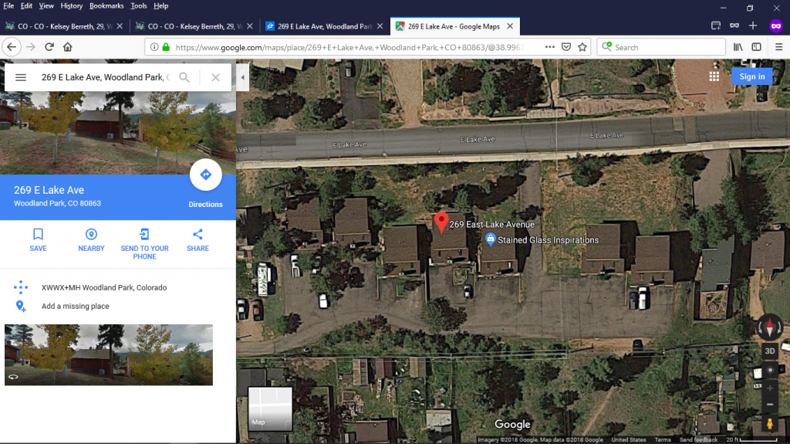Viewport: 790px width, 444px height.
Task: Open the Firefox application menu
Action: pos(778,47)
